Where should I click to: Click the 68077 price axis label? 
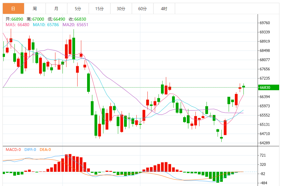click(x=265, y=60)
